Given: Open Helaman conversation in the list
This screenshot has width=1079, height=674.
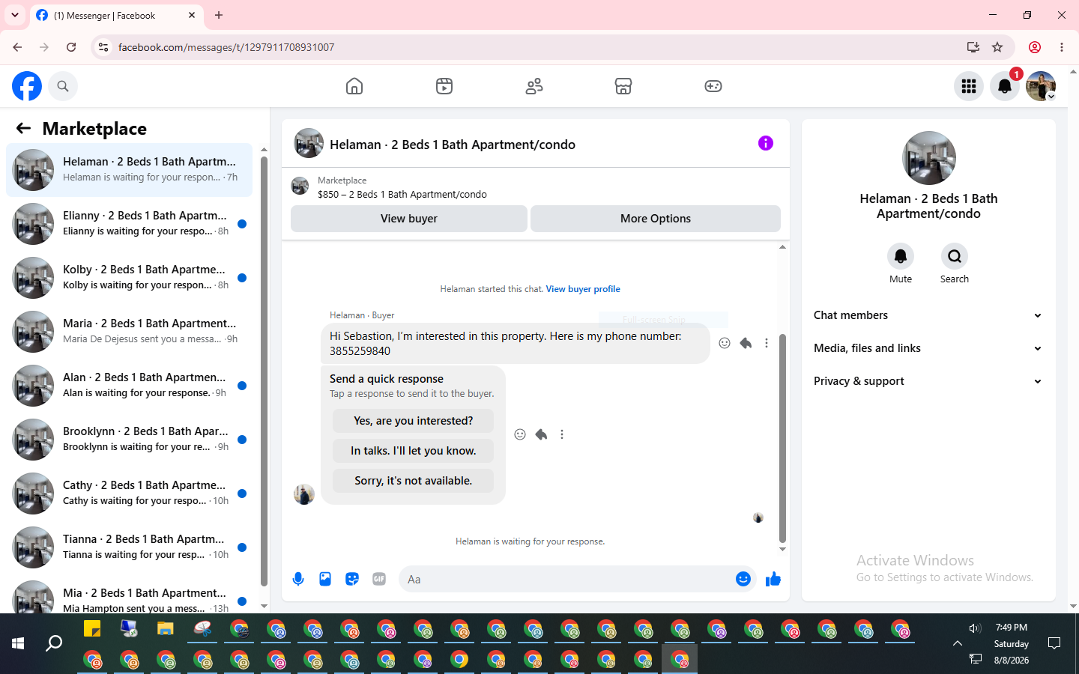Looking at the screenshot, I should 129,170.
